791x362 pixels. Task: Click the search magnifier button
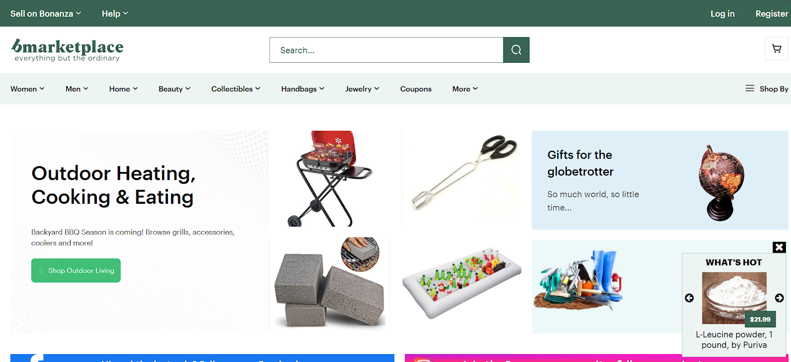click(x=516, y=50)
